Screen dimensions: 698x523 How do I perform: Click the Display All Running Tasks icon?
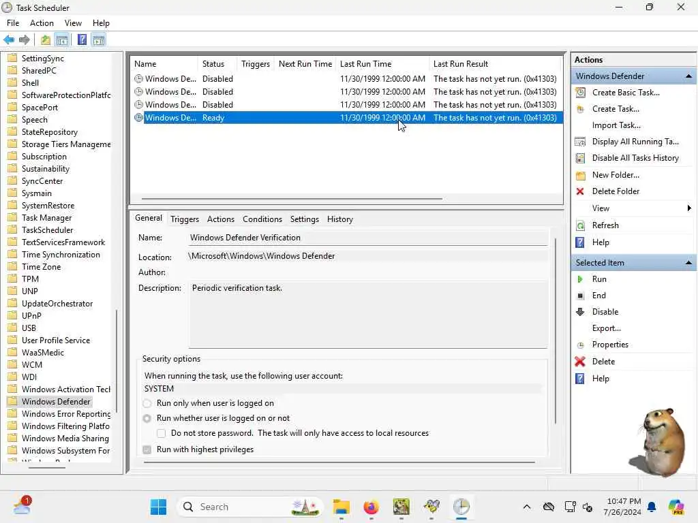(x=581, y=142)
